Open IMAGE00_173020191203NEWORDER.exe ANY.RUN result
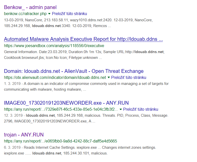The image size is (197, 162). pos(66,103)
